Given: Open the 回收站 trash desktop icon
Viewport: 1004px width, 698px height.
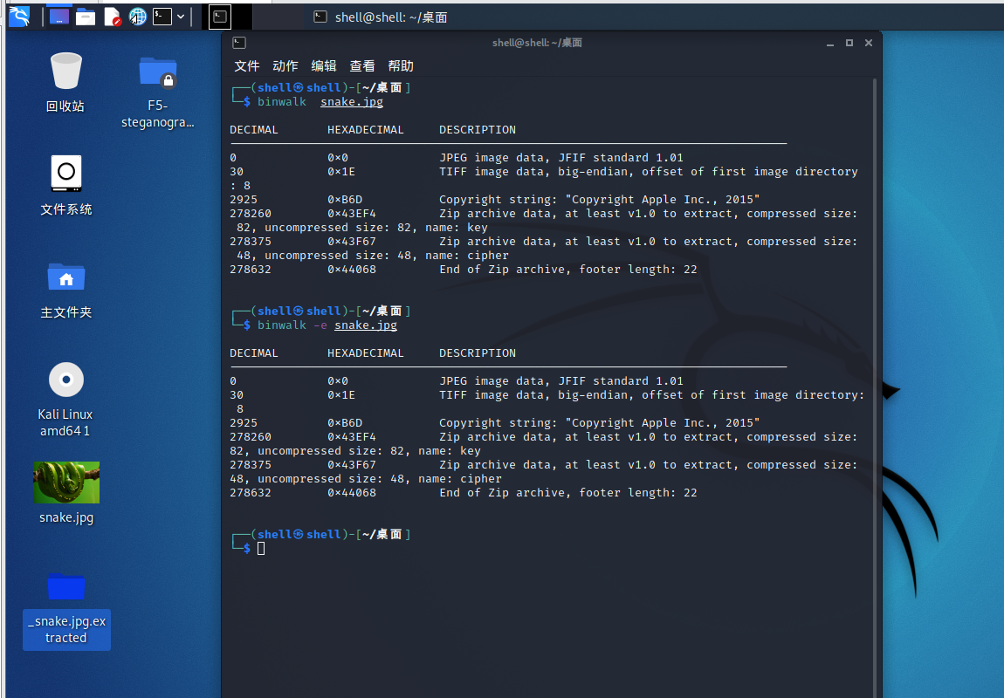Looking at the screenshot, I should pos(66,83).
